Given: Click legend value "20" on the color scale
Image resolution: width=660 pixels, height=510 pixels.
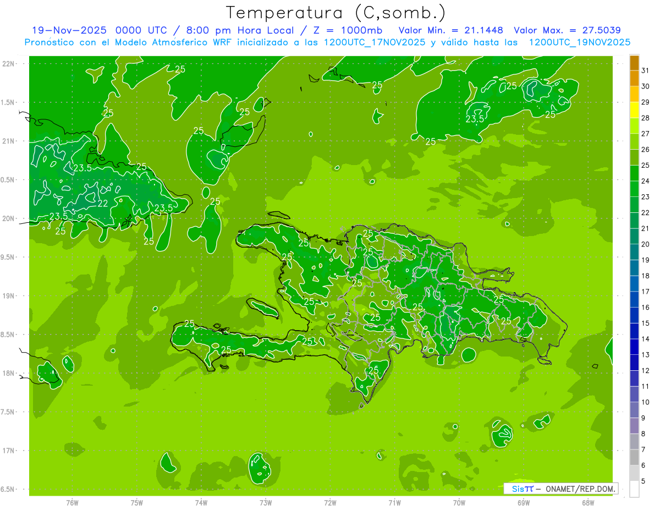Looking at the screenshot, I should pyautogui.click(x=646, y=244).
